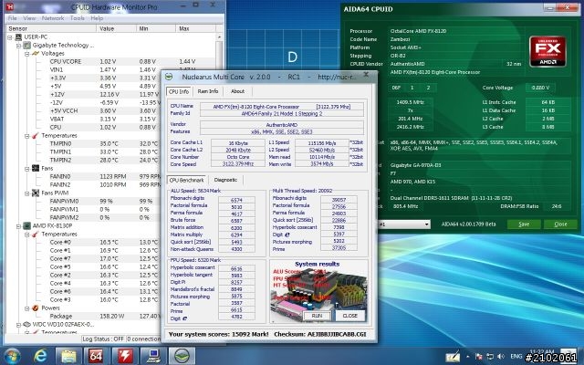
Task: Click the Voltages lightning icon
Action: (x=36, y=53)
